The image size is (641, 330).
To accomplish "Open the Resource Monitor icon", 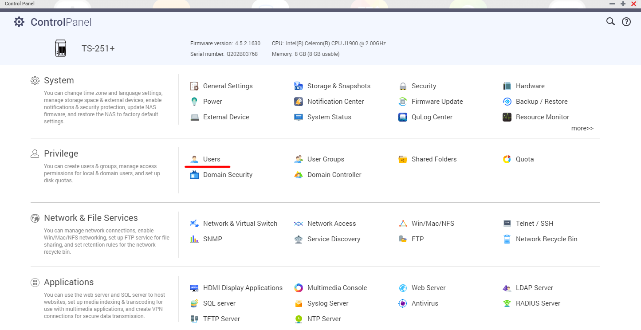I will pos(507,117).
